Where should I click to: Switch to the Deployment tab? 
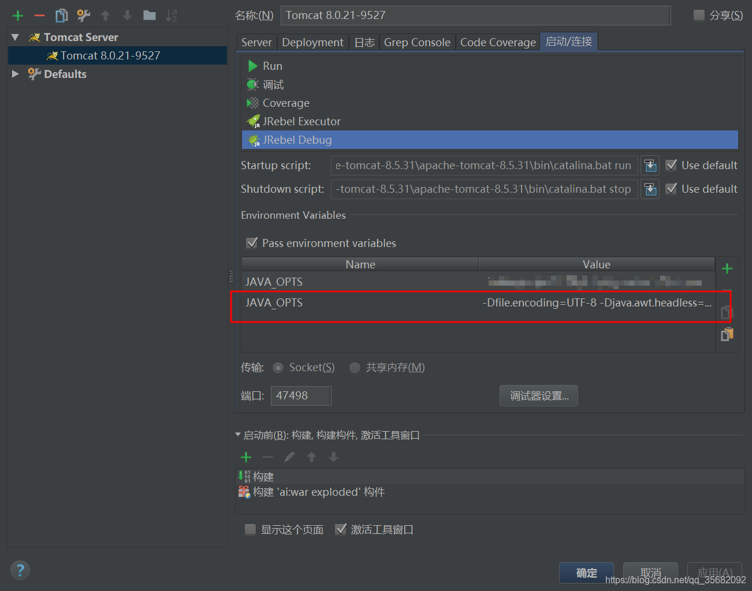click(x=312, y=42)
